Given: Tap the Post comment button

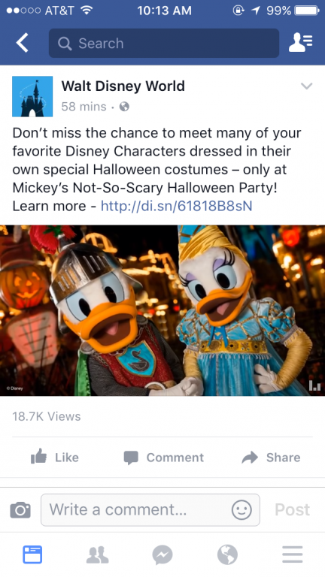Looking at the screenshot, I should point(292,510).
